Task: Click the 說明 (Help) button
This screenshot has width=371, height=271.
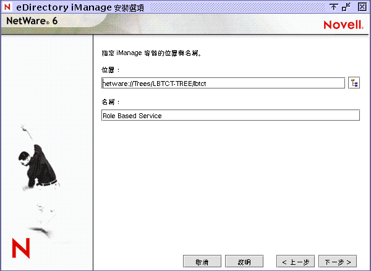Action: pos(244,262)
